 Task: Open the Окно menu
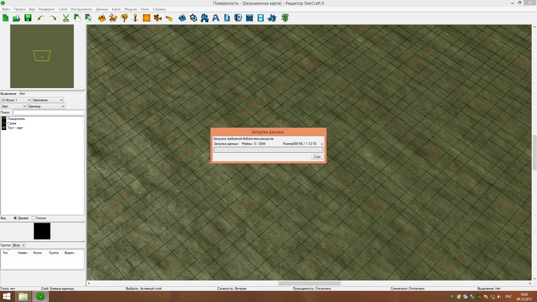[145, 9]
